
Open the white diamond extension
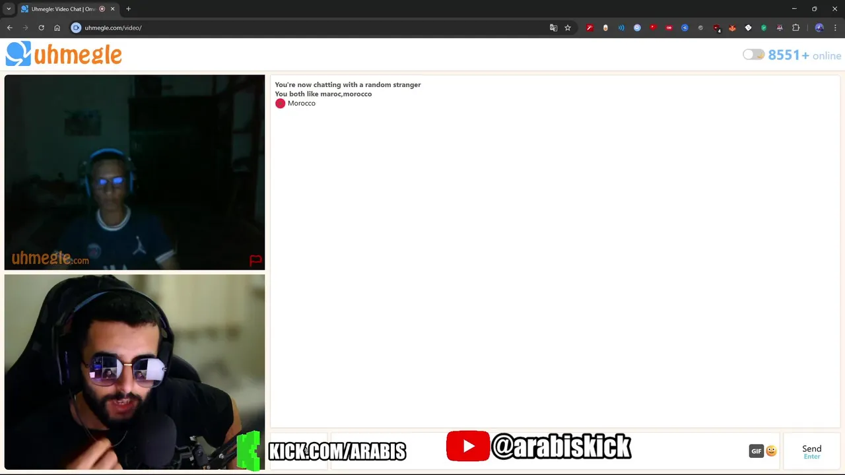[x=748, y=28]
